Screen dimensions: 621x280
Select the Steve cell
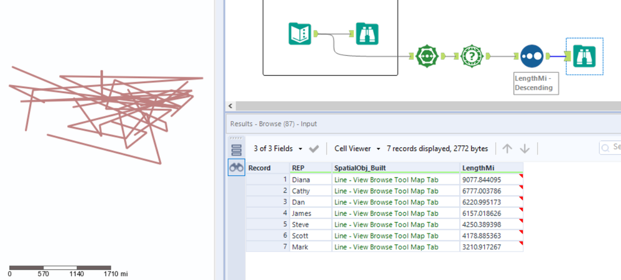coord(311,224)
